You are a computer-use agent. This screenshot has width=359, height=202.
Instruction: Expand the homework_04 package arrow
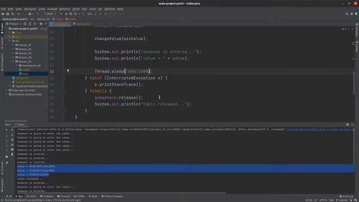point(16,66)
